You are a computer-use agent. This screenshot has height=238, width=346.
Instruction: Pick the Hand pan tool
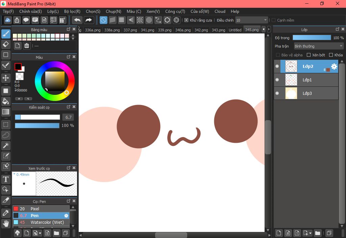coord(6,223)
